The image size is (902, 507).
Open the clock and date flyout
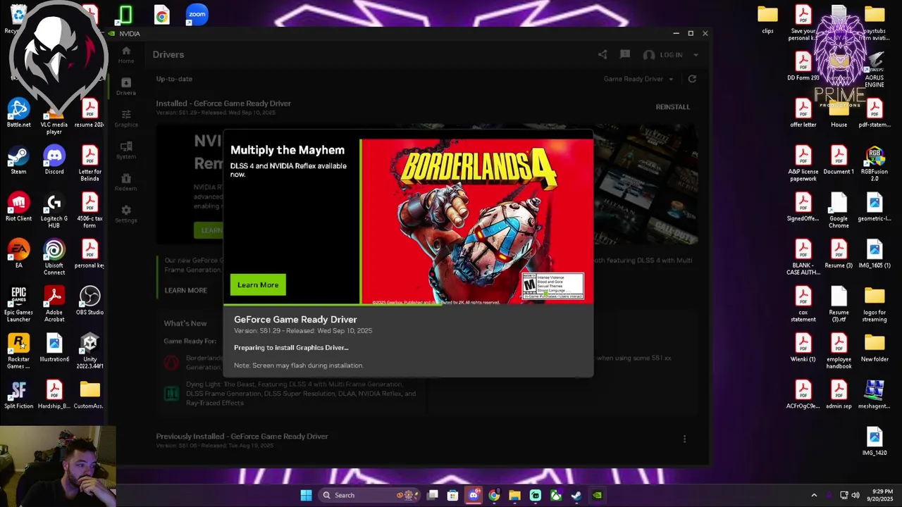[x=882, y=495]
